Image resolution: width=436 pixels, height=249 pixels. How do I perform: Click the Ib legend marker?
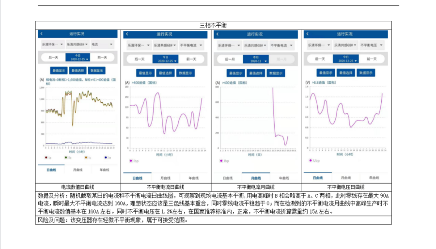(66, 157)
